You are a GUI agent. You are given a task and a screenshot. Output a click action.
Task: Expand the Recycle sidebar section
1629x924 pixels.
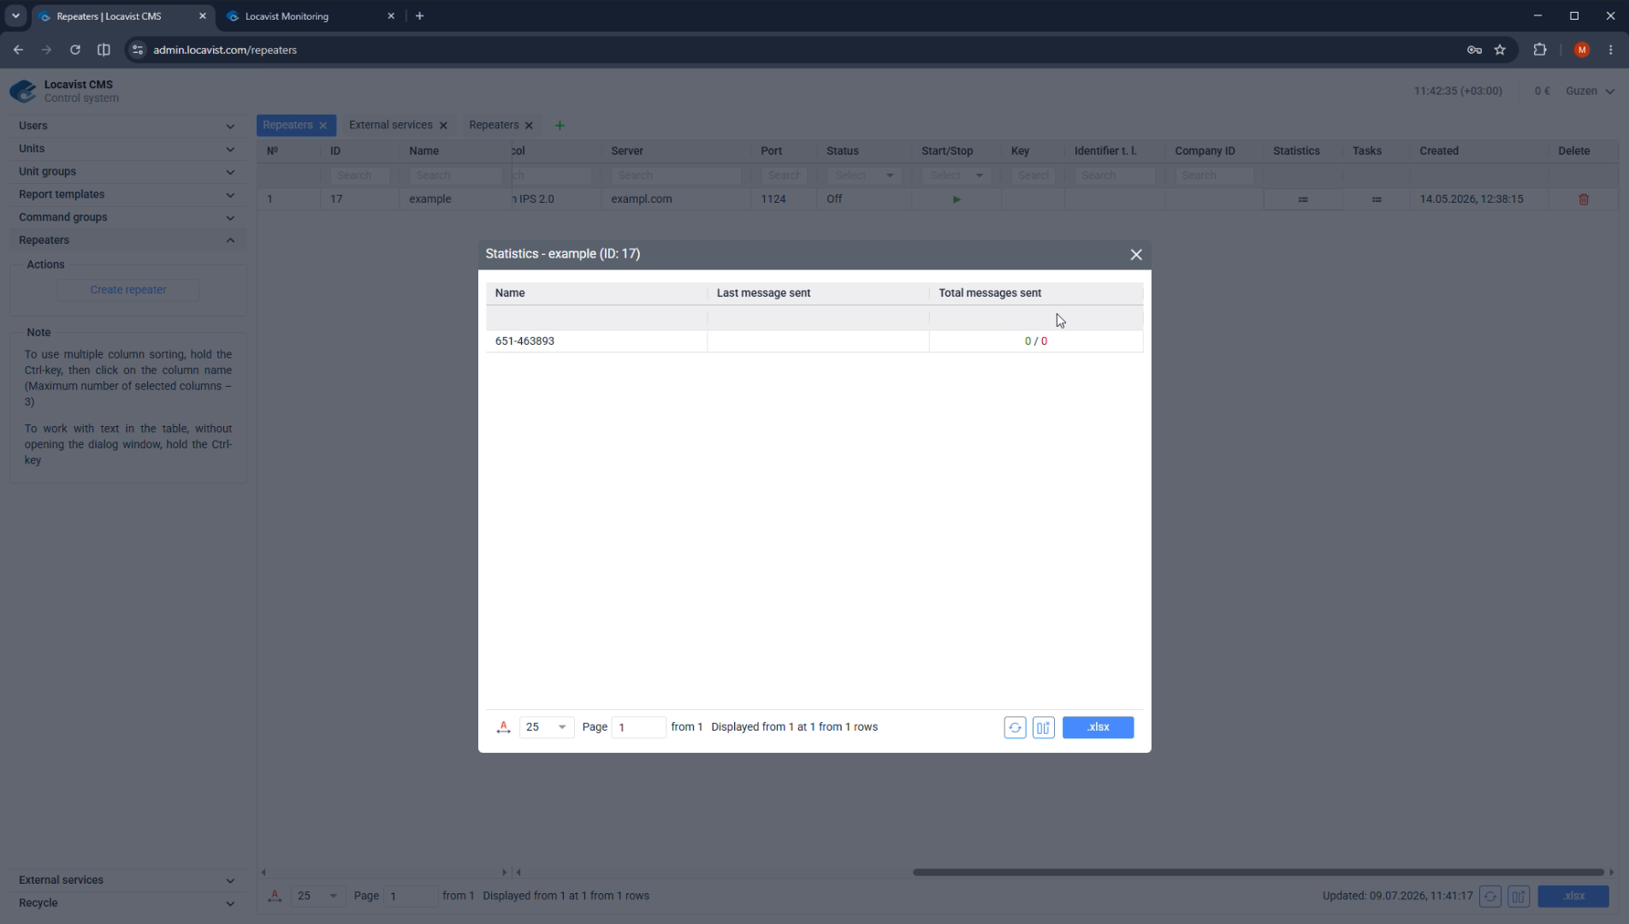[x=127, y=903]
